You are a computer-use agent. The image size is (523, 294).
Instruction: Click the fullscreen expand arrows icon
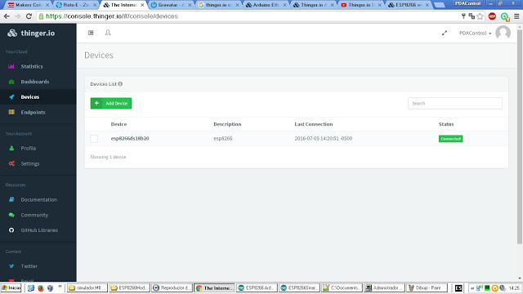point(445,33)
